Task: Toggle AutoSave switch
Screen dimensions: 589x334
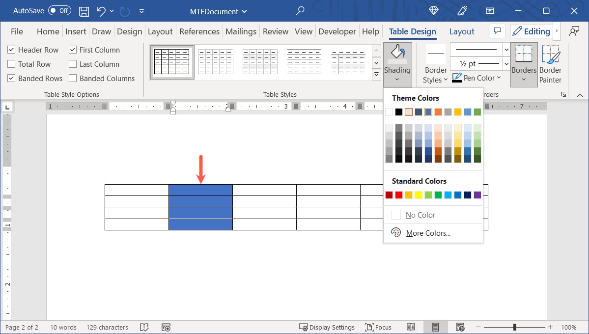Action: 59,10
